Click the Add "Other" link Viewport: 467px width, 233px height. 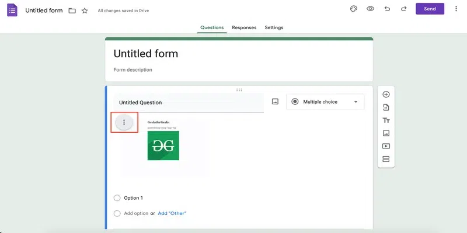(172, 213)
